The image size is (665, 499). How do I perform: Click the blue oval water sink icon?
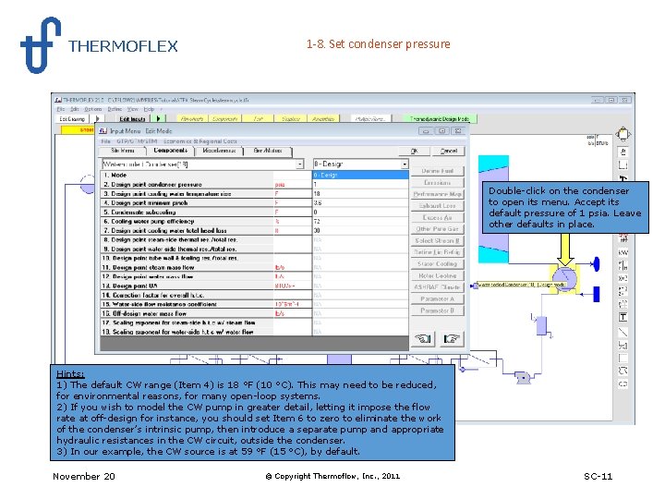596,264
